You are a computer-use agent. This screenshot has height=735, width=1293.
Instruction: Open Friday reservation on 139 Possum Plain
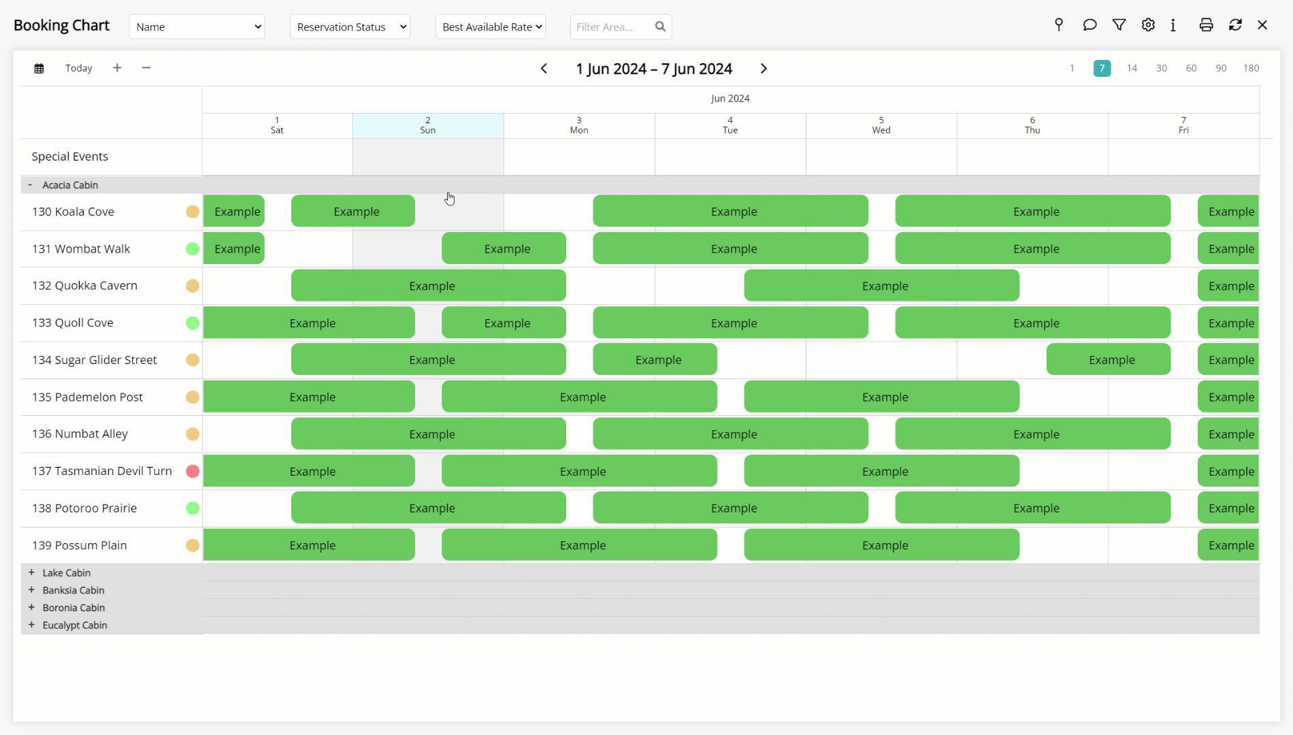tap(1228, 545)
